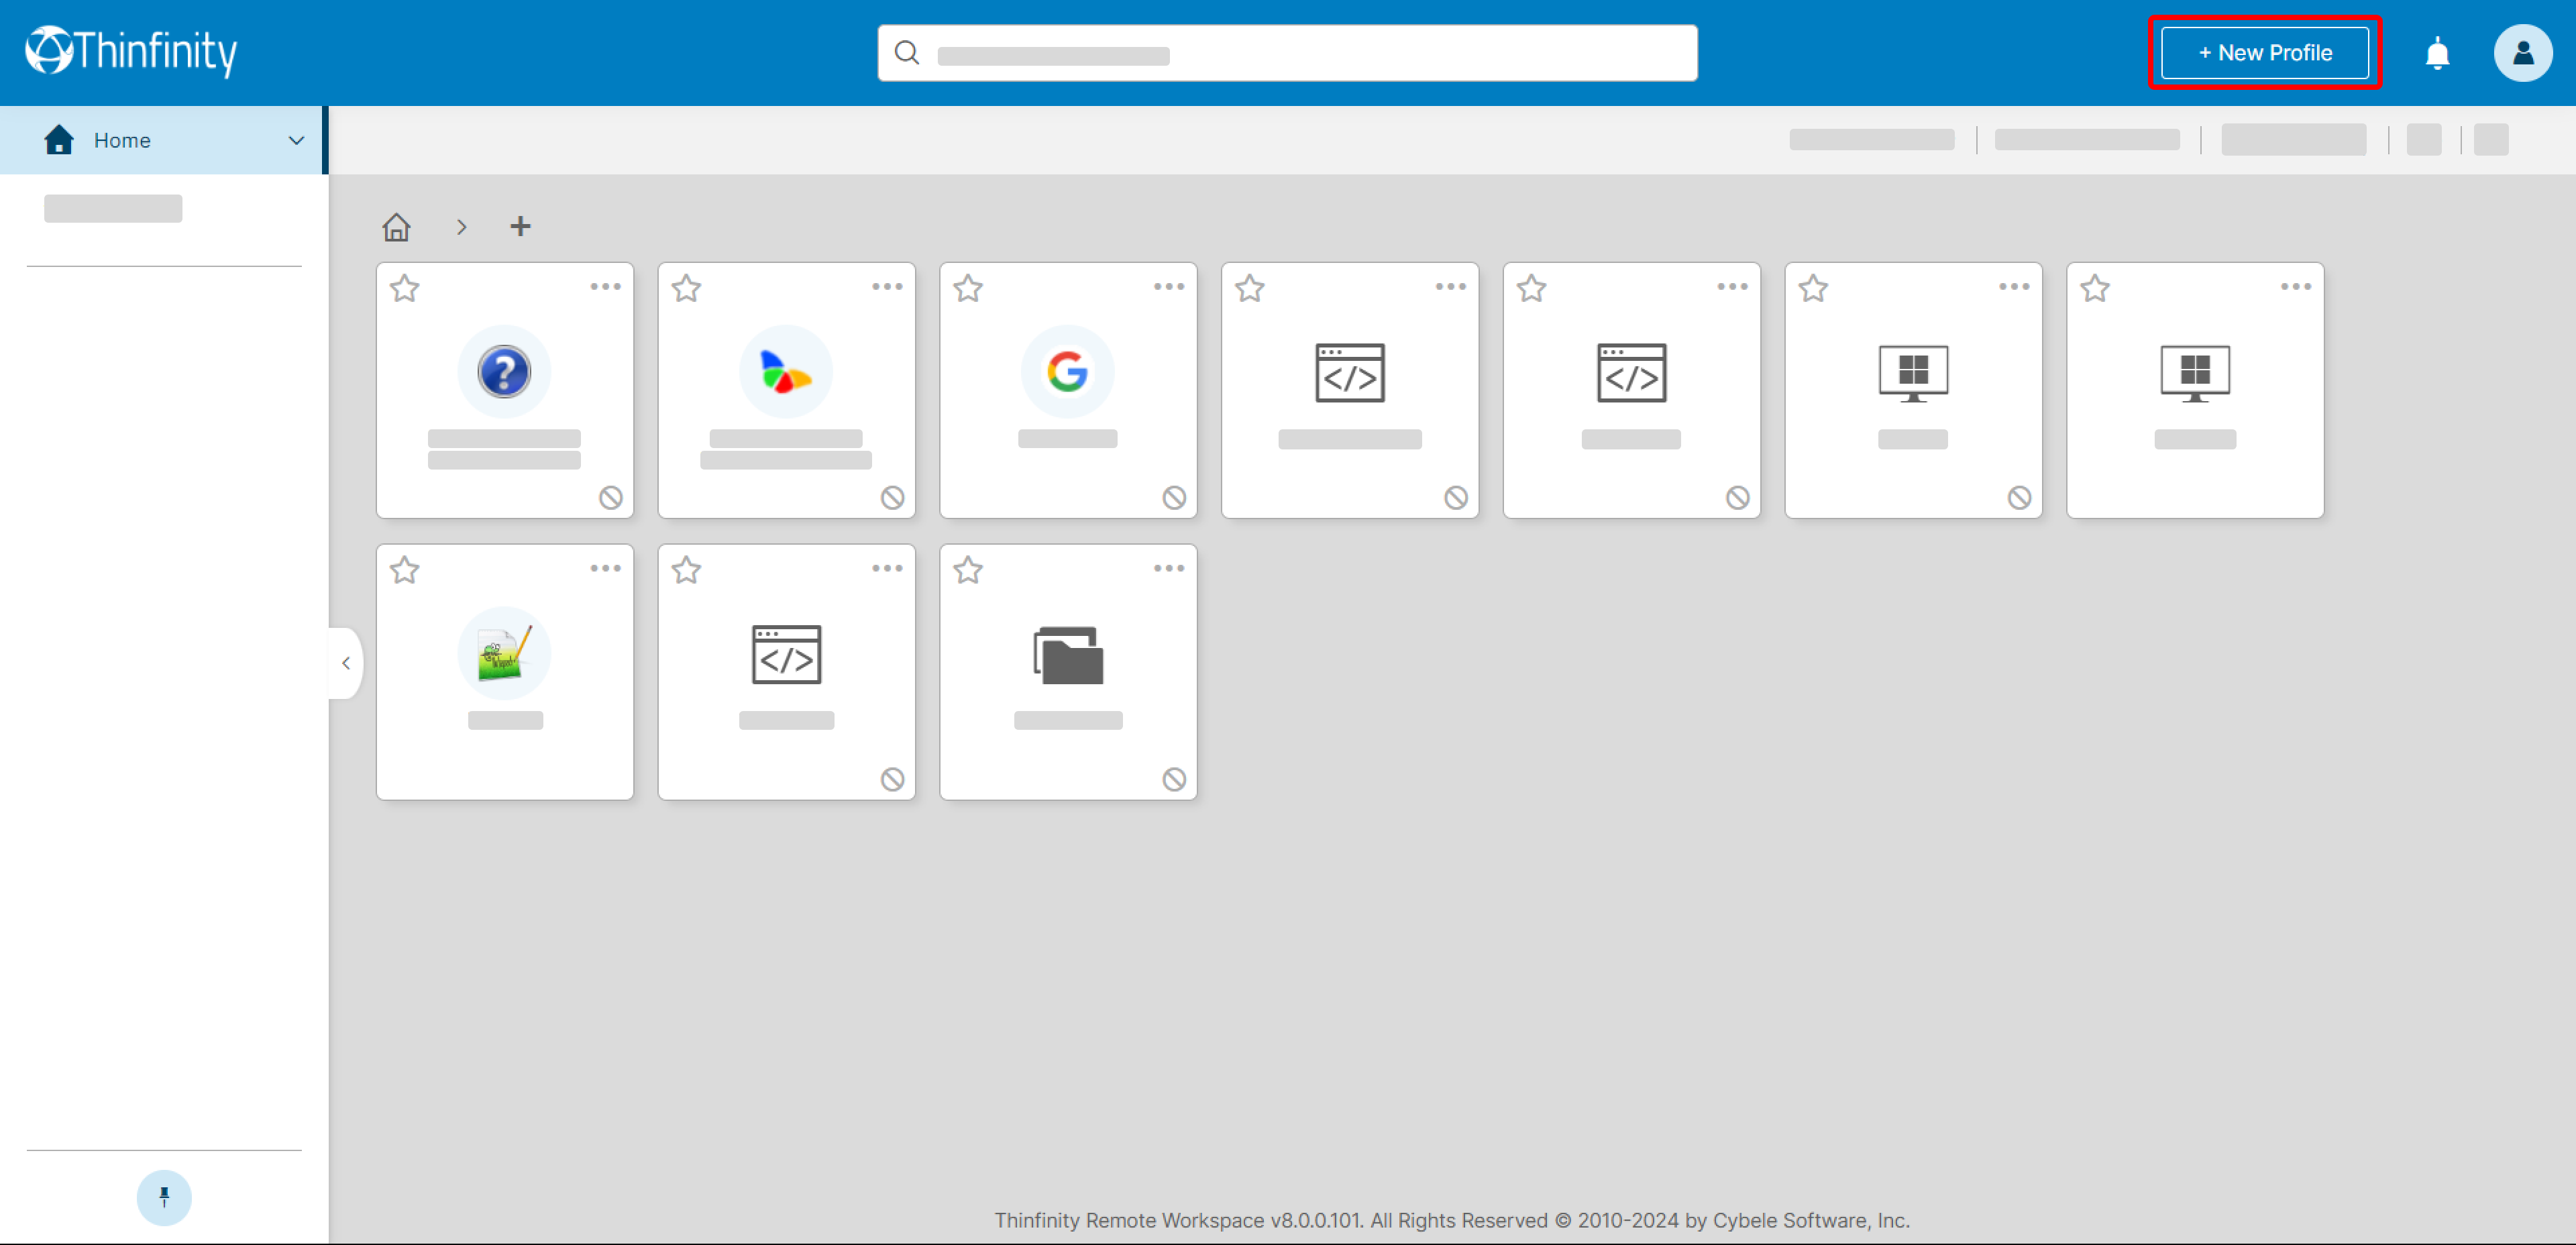The height and width of the screenshot is (1245, 2576).
Task: Favorite the bottom-row code profile card
Action: [x=686, y=571]
